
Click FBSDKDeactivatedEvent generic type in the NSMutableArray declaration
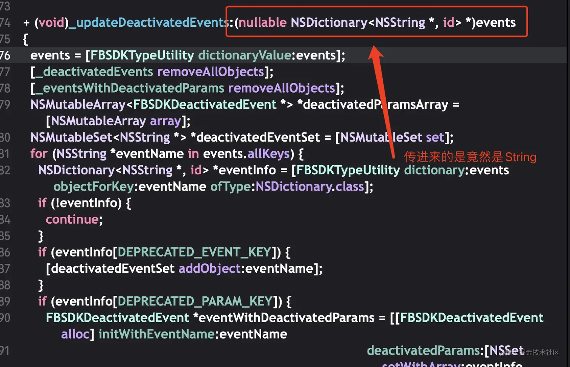coord(205,104)
